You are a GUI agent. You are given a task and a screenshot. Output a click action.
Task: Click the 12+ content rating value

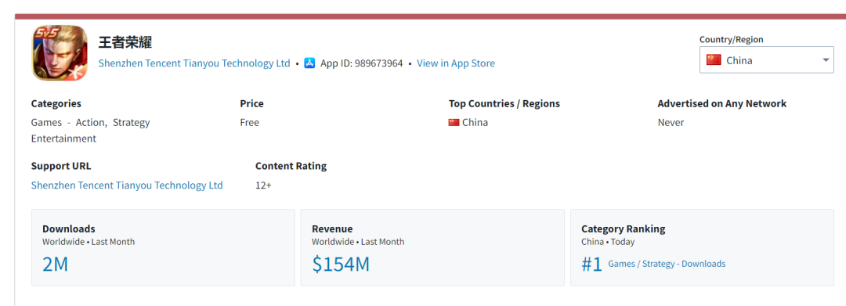pos(263,185)
